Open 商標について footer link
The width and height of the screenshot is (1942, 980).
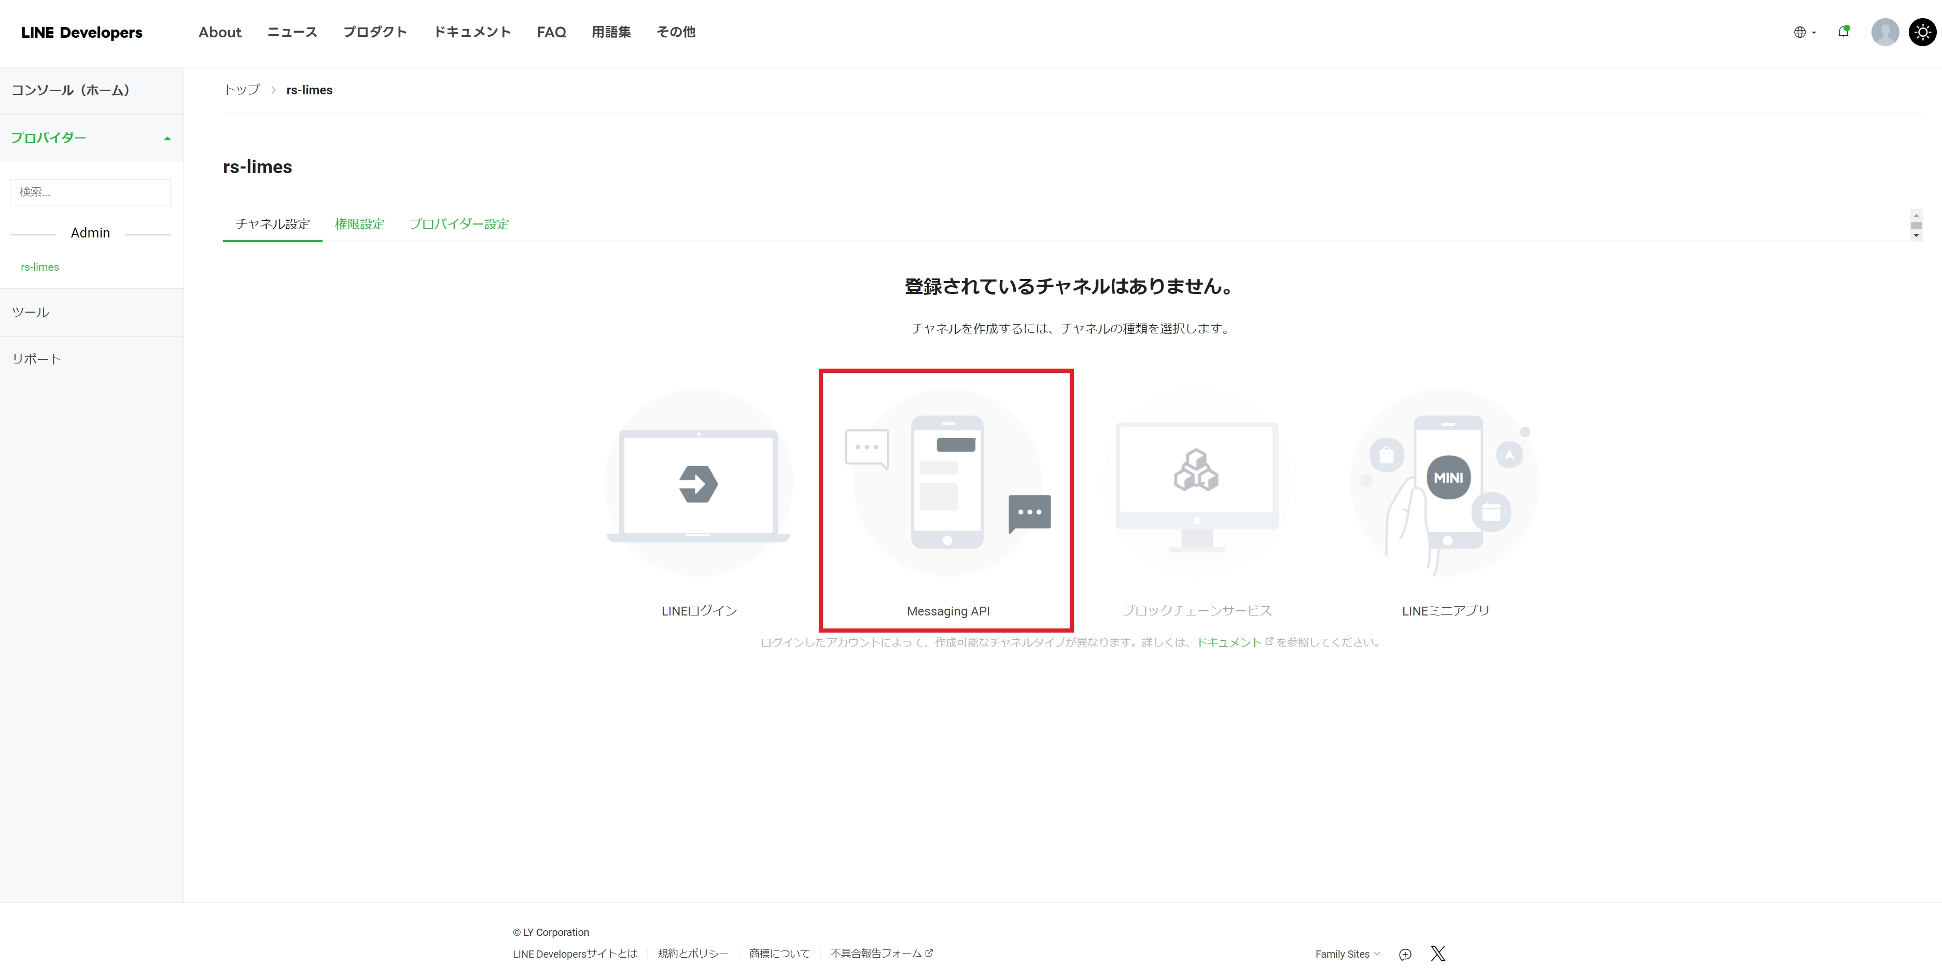pyautogui.click(x=779, y=954)
